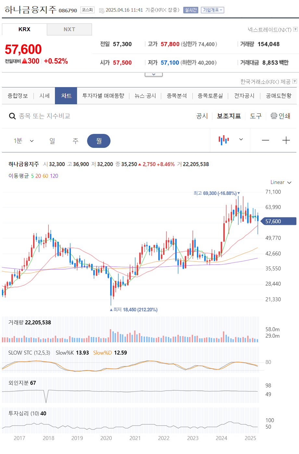
Task: Click the 086790 stock code
Action: 68,10
